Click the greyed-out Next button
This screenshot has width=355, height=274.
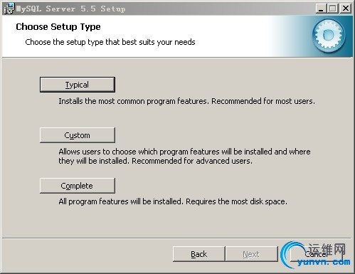[x=251, y=254]
